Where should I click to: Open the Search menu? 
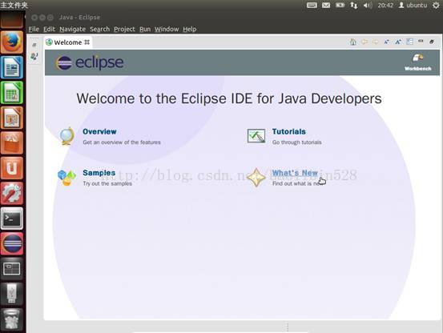(x=99, y=29)
